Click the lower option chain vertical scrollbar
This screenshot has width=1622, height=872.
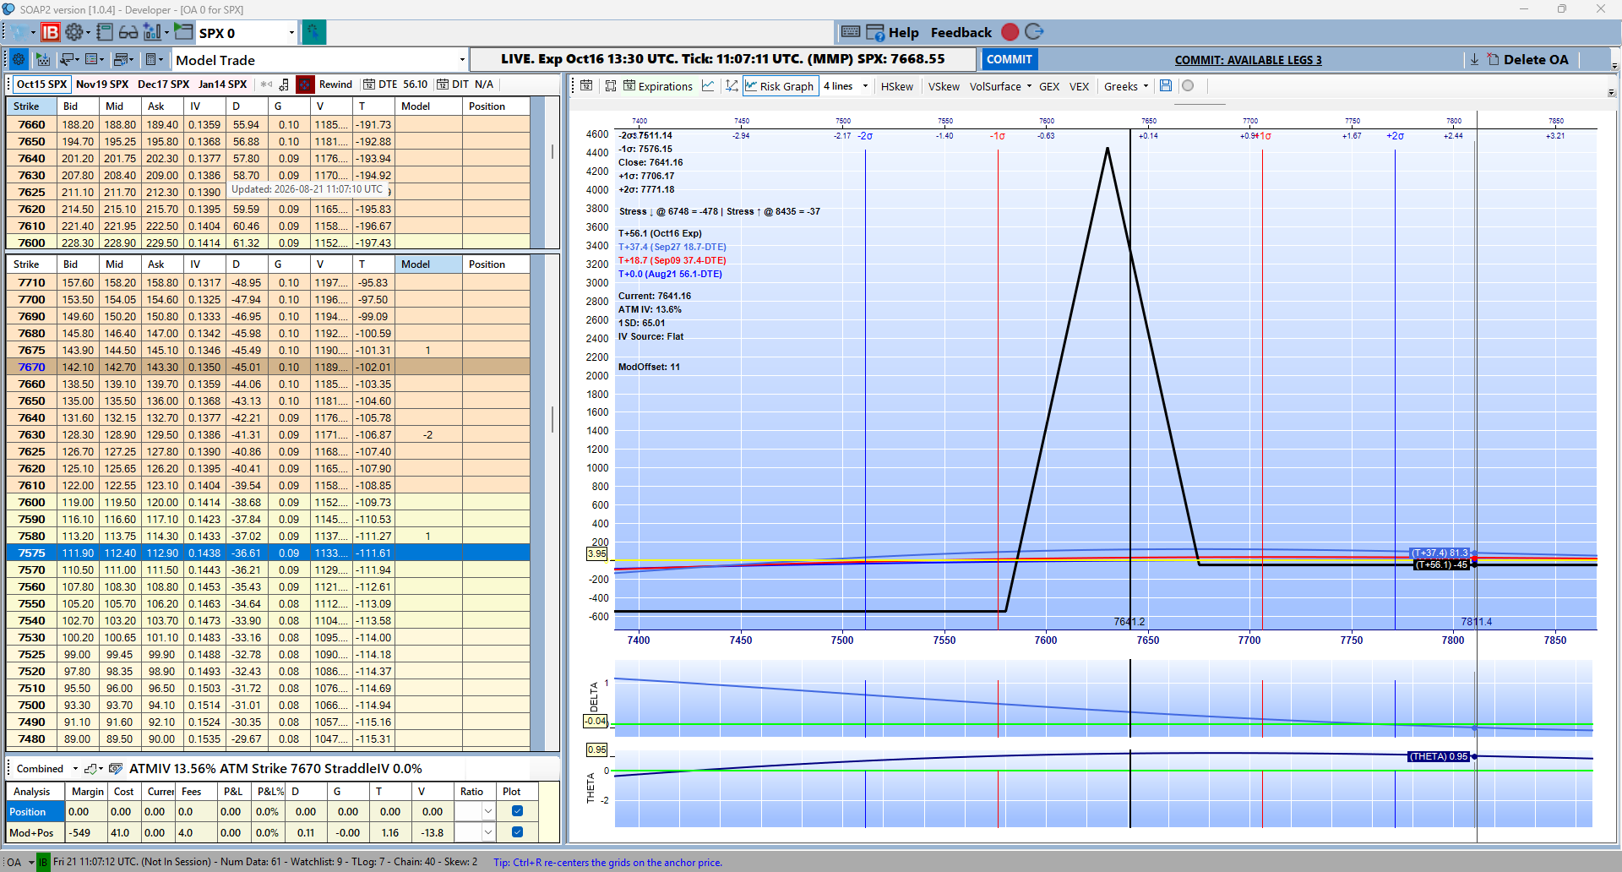[x=552, y=502]
